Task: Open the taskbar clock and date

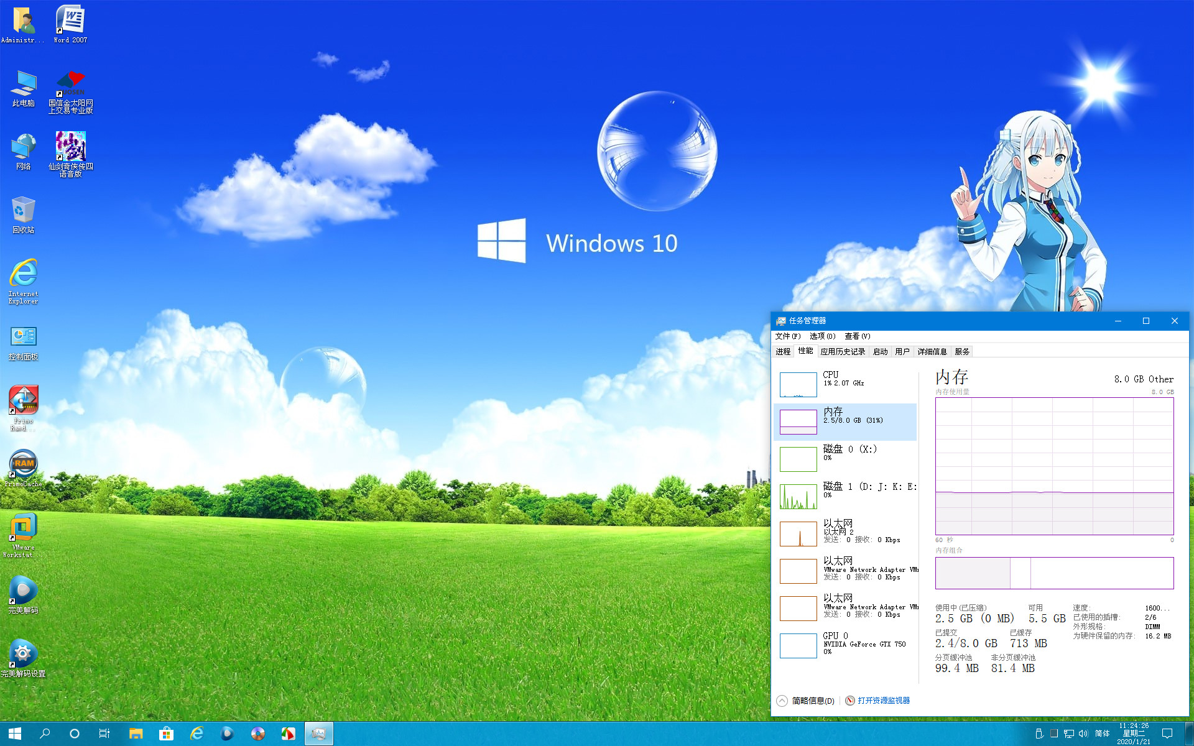Action: (1134, 734)
